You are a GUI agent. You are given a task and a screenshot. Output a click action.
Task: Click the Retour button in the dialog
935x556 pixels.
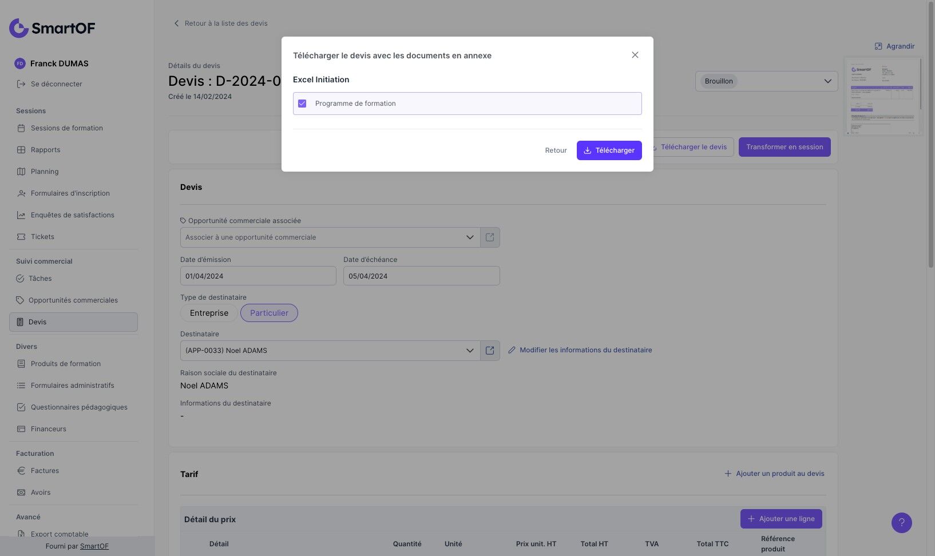[556, 150]
